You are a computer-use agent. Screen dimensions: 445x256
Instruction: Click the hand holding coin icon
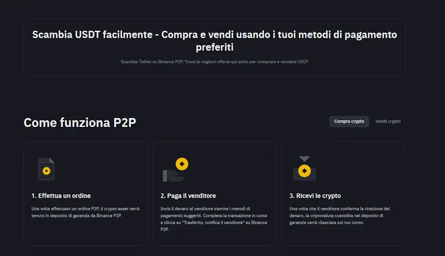176,170
